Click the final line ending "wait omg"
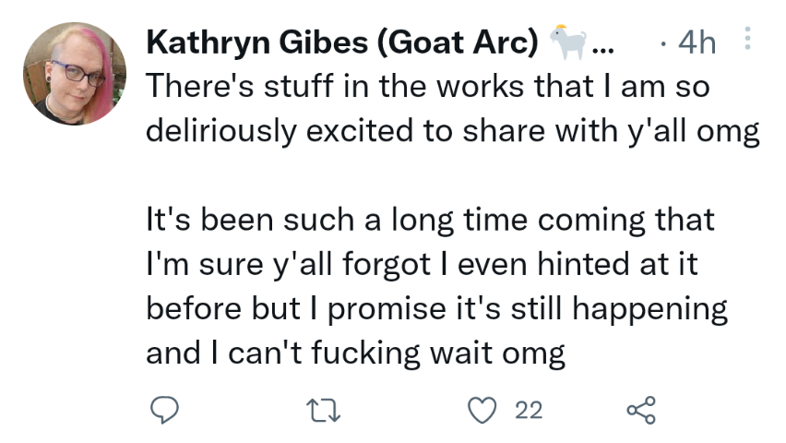This screenshot has width=786, height=443. (x=355, y=354)
